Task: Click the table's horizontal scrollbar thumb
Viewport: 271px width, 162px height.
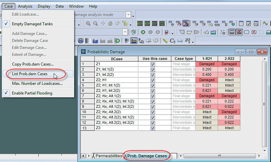Action: tap(219, 156)
